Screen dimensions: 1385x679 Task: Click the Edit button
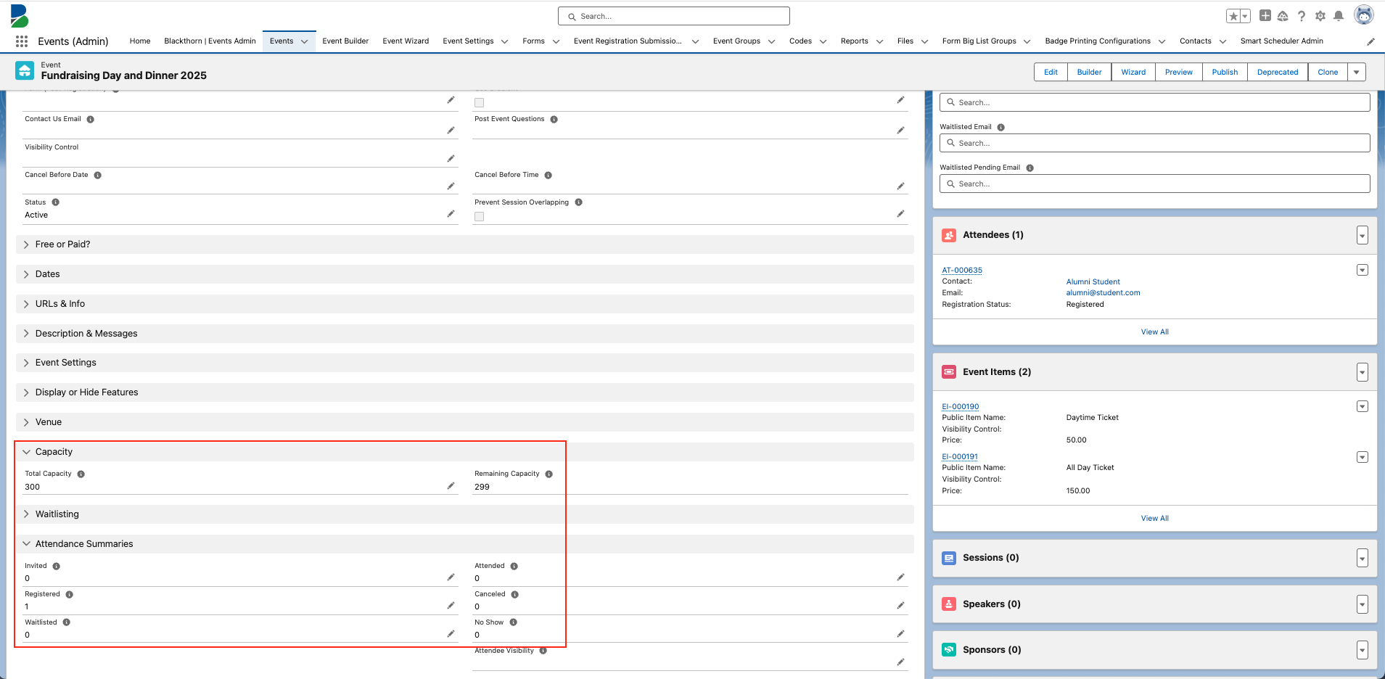(1051, 72)
